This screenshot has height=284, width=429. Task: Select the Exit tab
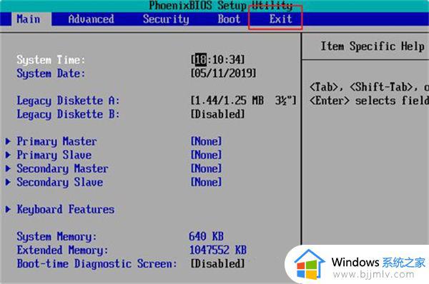(281, 19)
